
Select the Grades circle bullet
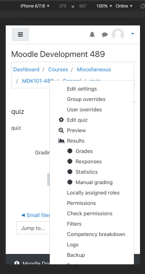pyautogui.click(x=70, y=151)
